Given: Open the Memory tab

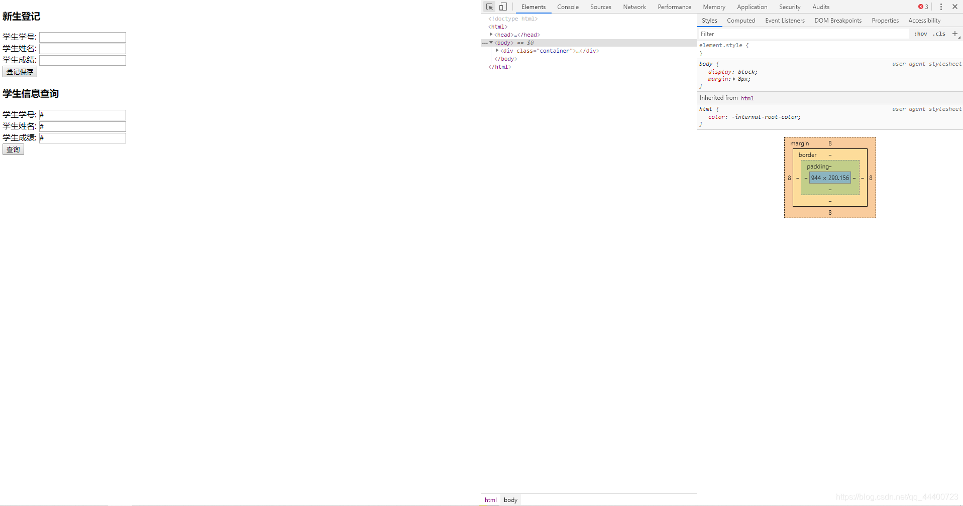Looking at the screenshot, I should pyautogui.click(x=714, y=7).
